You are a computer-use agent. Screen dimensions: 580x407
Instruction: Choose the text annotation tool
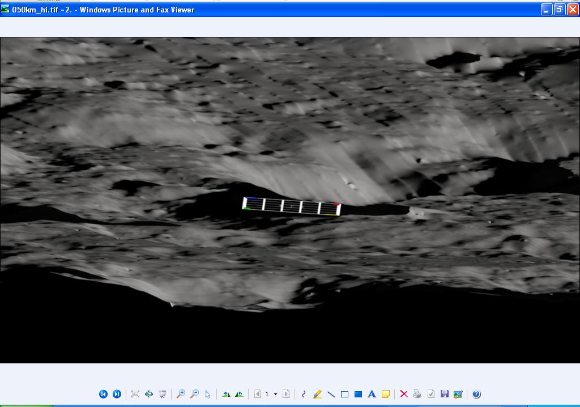point(372,394)
